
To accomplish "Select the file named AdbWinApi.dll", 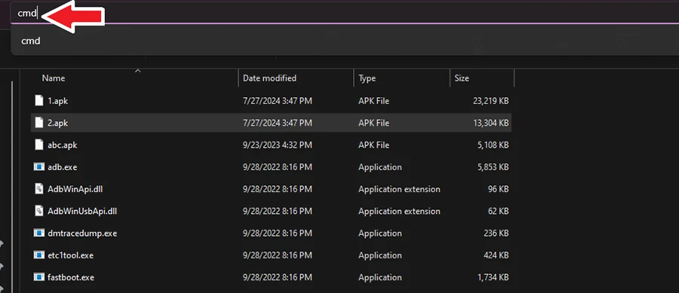I will click(75, 189).
